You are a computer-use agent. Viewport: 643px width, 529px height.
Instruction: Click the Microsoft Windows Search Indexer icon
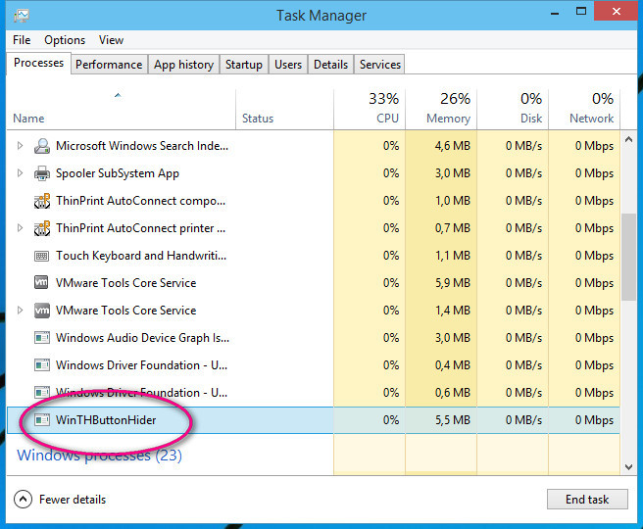pyautogui.click(x=42, y=146)
